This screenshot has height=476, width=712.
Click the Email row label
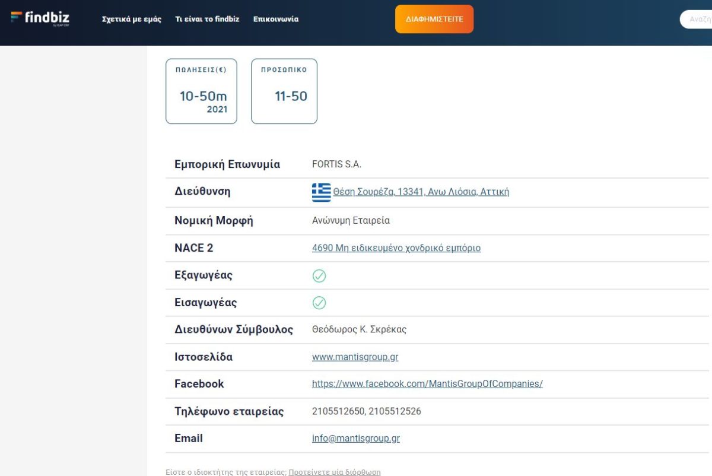[189, 439]
